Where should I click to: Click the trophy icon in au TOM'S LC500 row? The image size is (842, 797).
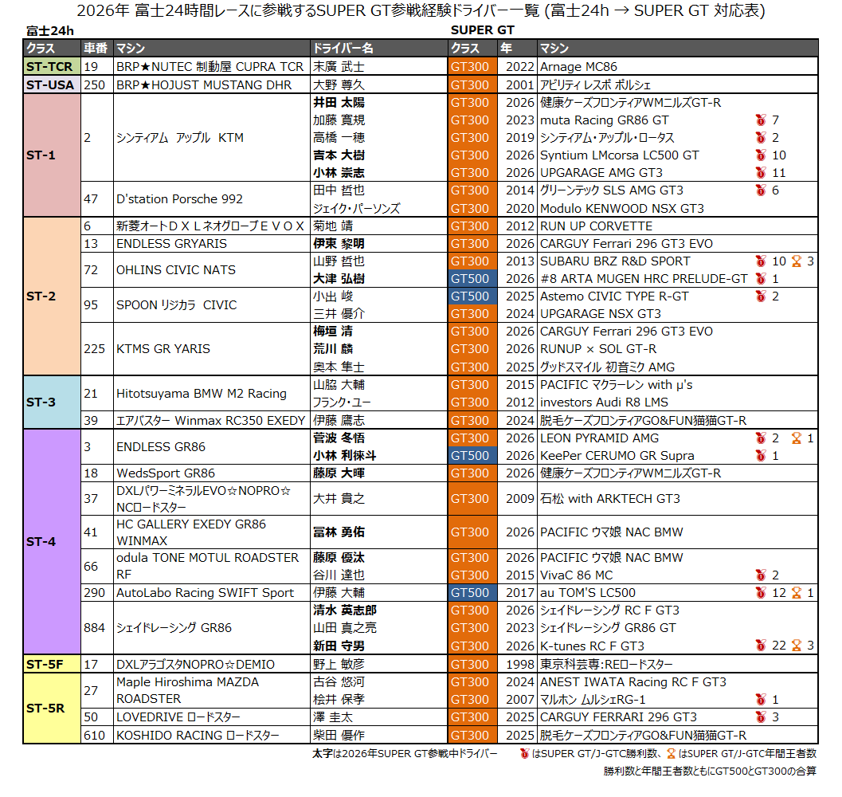click(797, 593)
